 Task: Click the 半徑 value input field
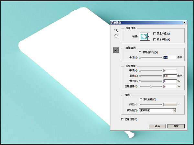170,57
